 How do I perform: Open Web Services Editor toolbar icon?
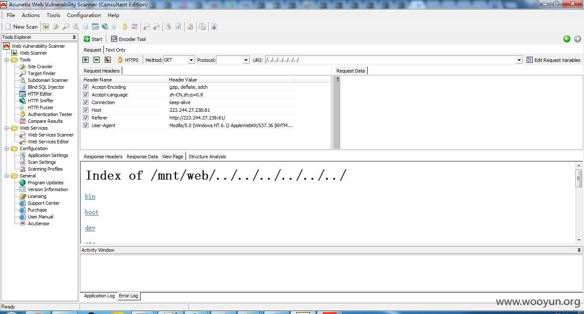click(x=156, y=26)
